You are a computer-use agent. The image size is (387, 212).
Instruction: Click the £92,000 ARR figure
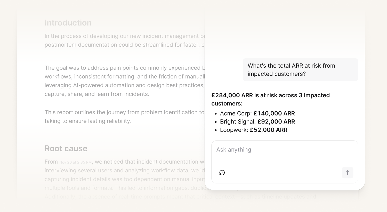[276, 122]
